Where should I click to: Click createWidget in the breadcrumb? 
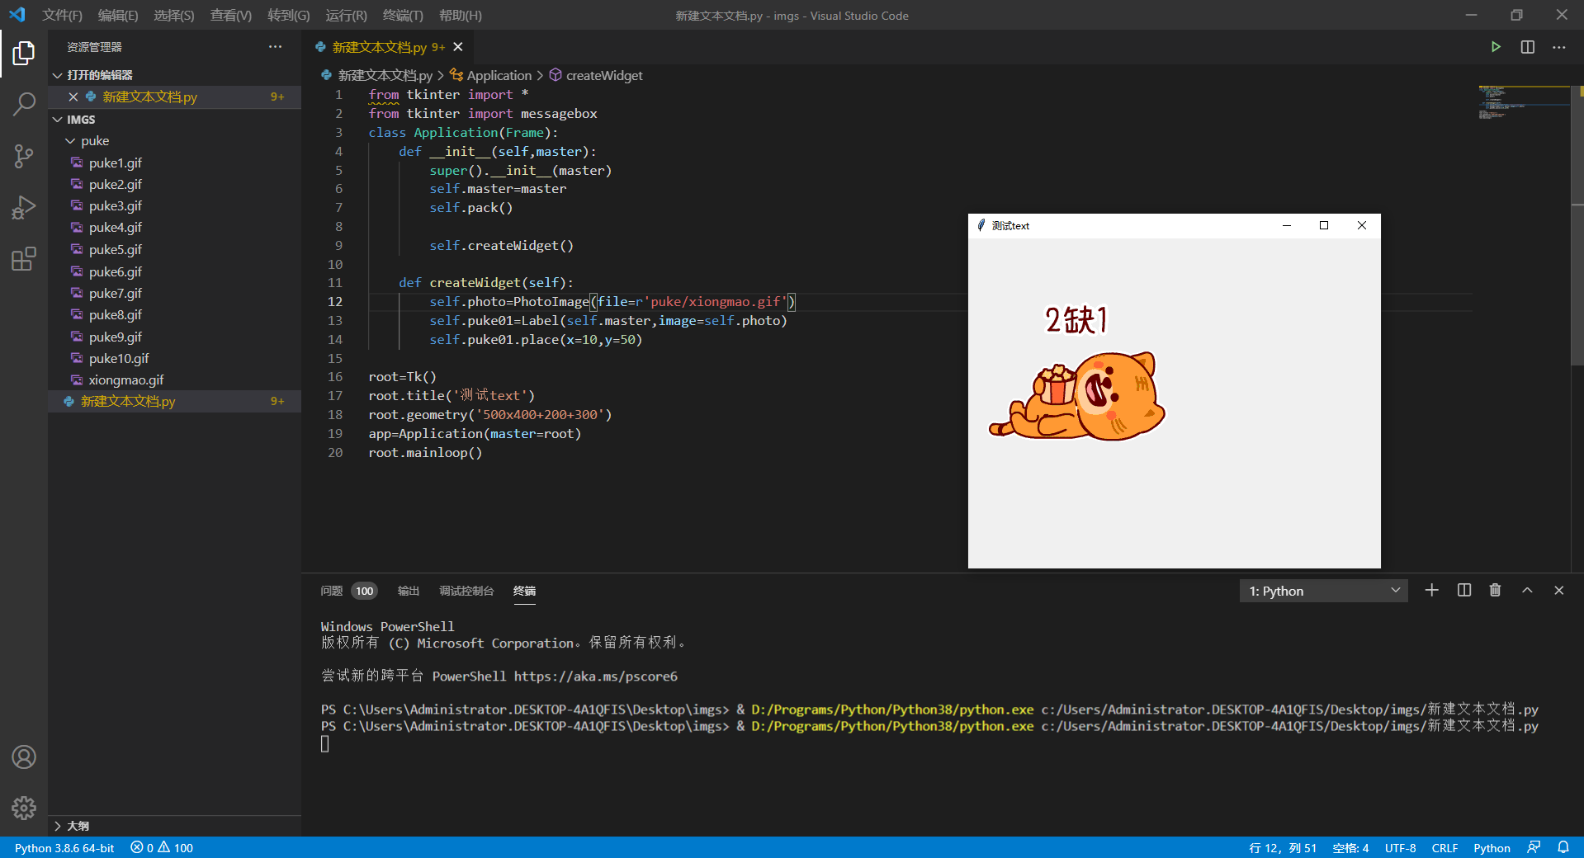tap(604, 75)
